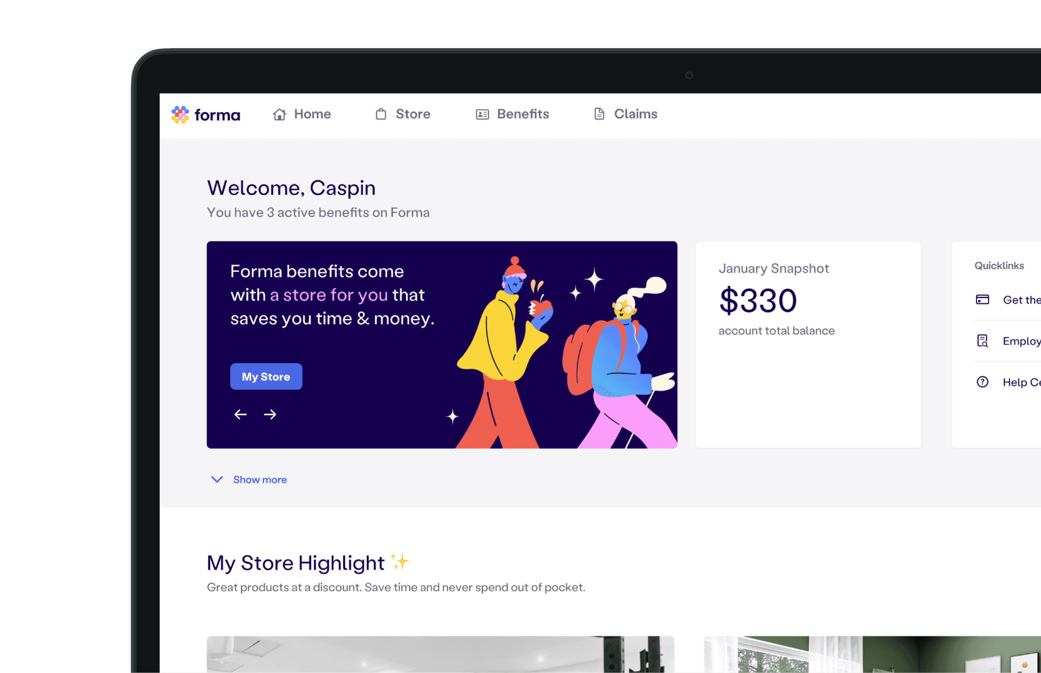The image size is (1041, 673).
Task: Open the Get the… quicklink
Action: pos(1008,300)
